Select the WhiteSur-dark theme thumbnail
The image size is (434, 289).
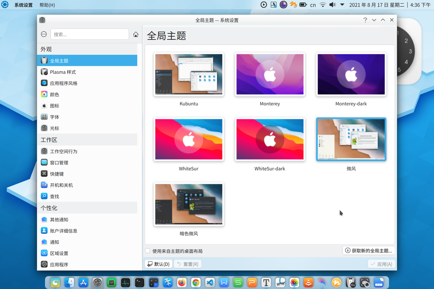270,139
